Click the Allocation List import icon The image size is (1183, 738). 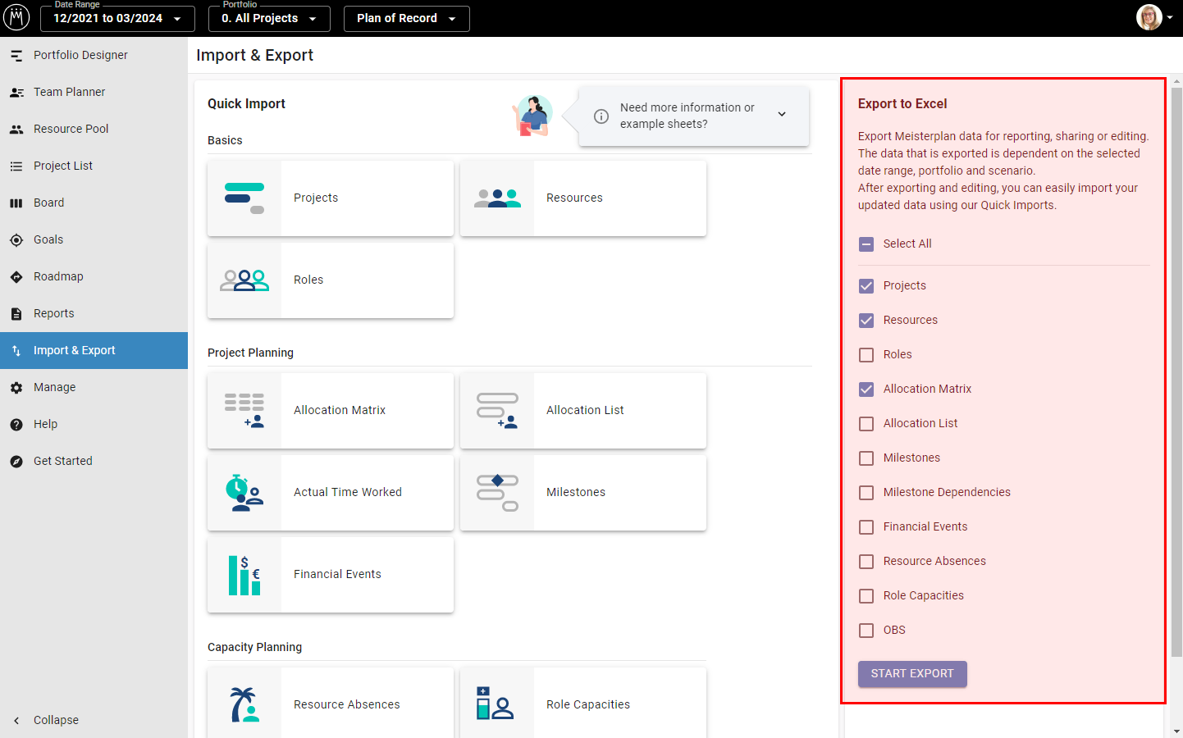click(x=497, y=411)
